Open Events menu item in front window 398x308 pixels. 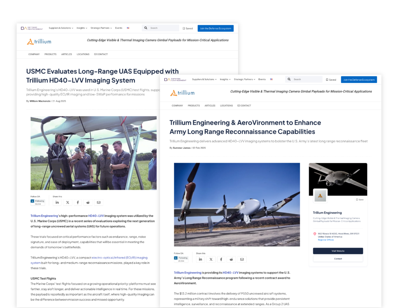pos(262,79)
